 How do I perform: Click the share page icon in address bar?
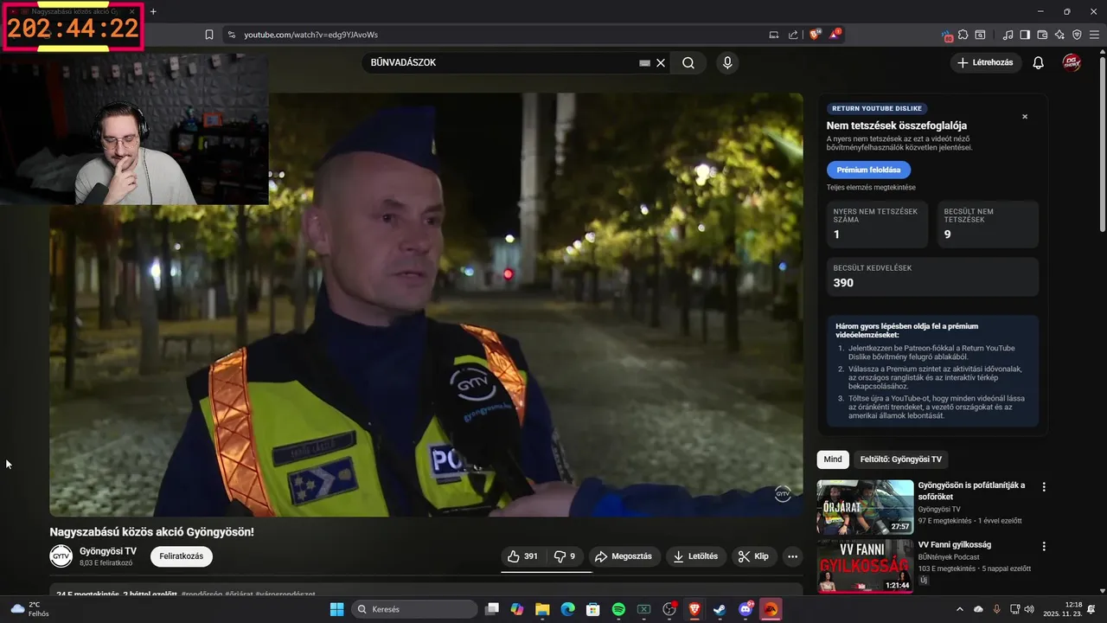coord(793,35)
